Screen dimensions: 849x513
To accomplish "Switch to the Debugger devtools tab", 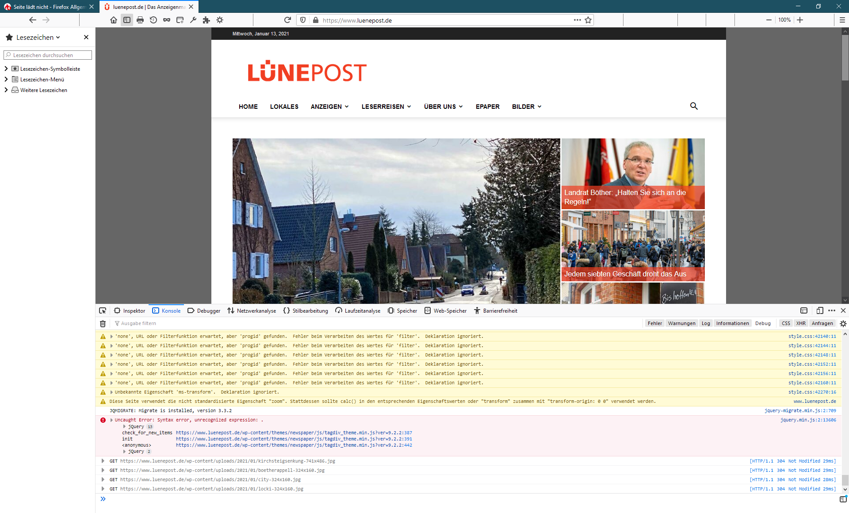I will [204, 310].
